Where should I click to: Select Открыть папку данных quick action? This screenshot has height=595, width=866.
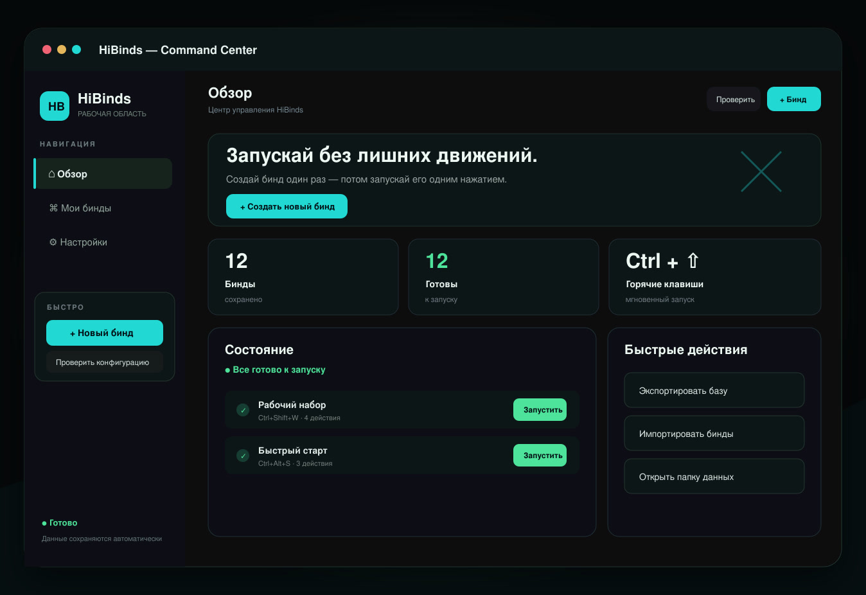click(x=714, y=476)
